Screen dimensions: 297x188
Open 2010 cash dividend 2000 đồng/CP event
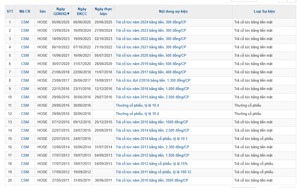152,180
